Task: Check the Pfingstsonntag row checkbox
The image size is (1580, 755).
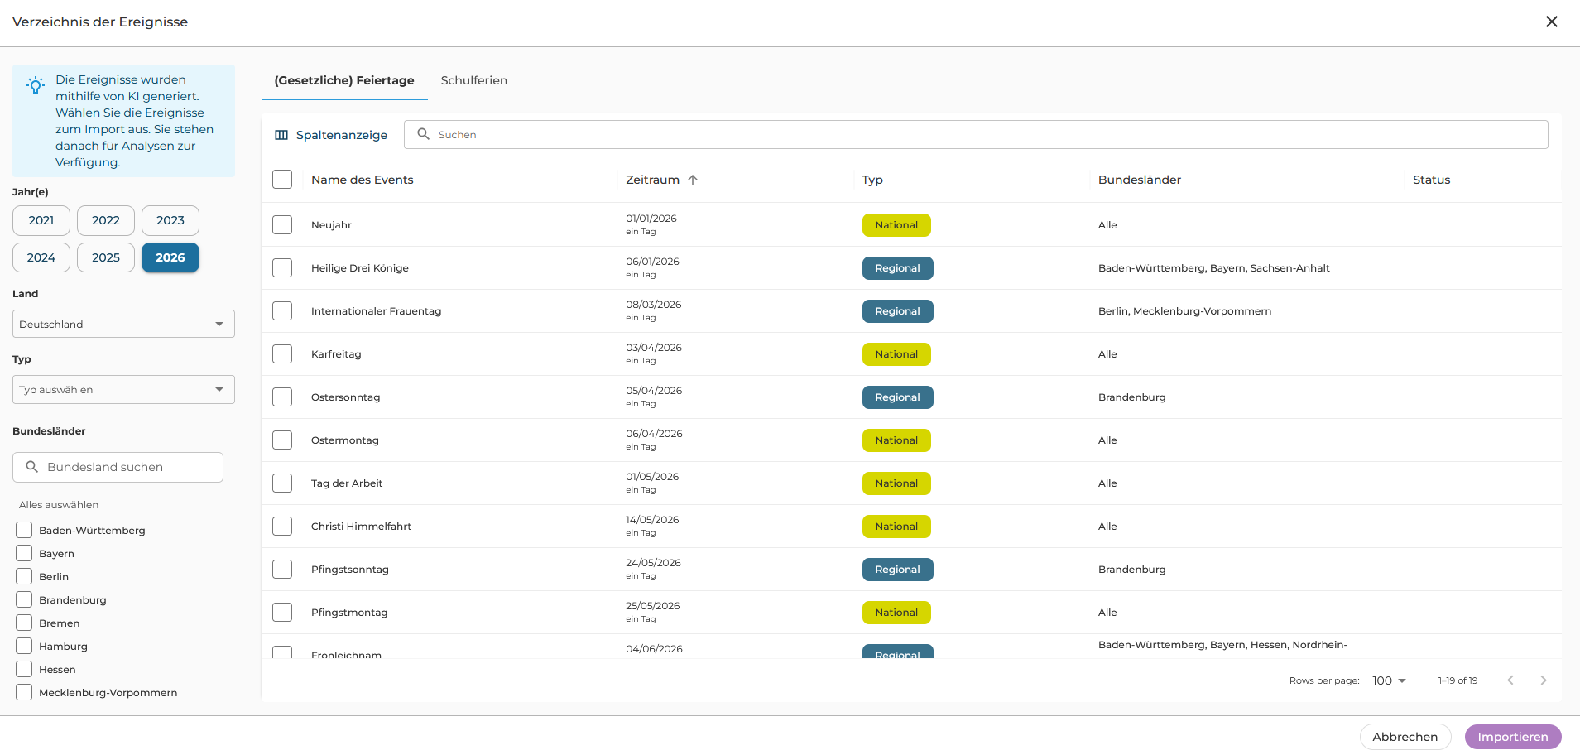Action: [x=282, y=570]
